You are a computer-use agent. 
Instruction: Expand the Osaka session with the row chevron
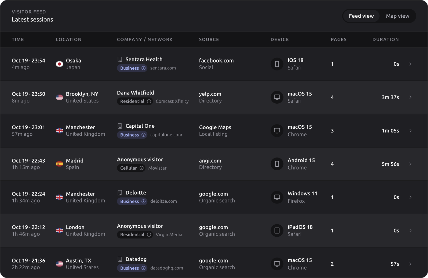tap(410, 64)
